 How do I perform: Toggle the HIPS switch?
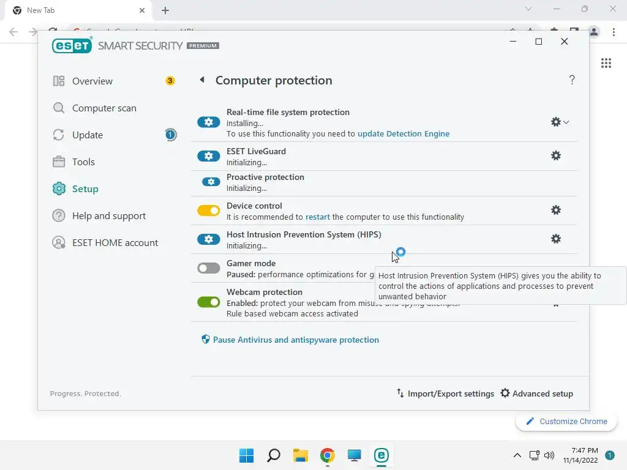pos(208,239)
